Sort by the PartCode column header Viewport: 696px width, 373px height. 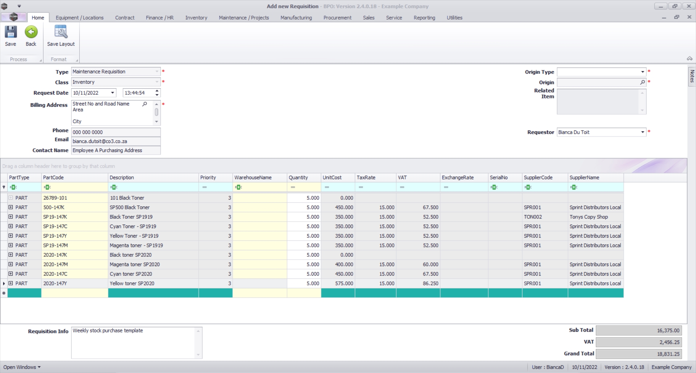(x=75, y=177)
